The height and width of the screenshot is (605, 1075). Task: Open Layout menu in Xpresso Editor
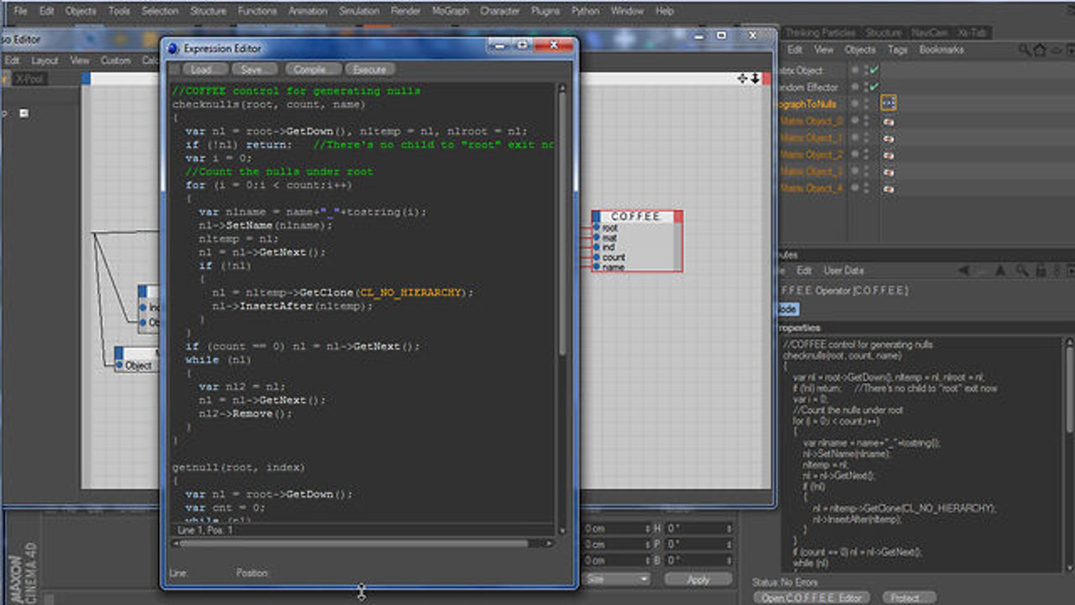[x=45, y=60]
